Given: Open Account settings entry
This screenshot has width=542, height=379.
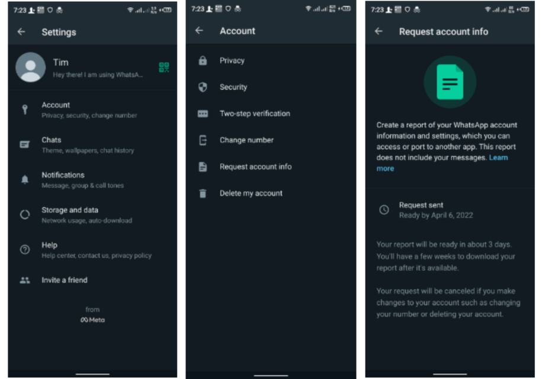Looking at the screenshot, I should pos(92,110).
